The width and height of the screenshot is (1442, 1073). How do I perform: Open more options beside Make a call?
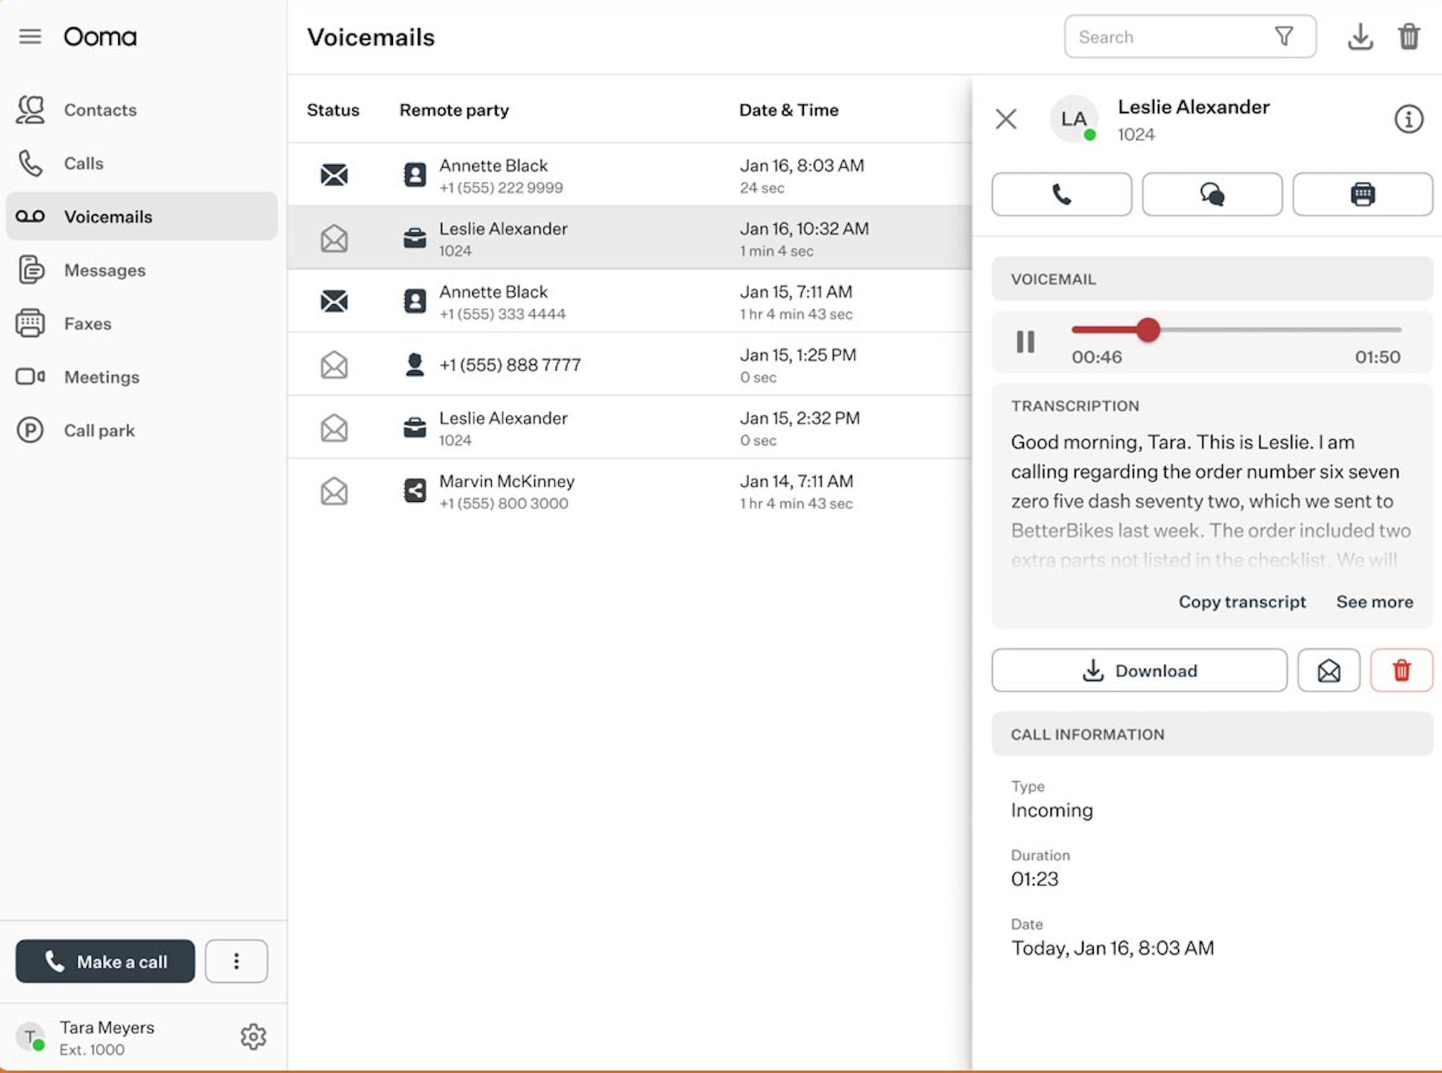pos(236,961)
